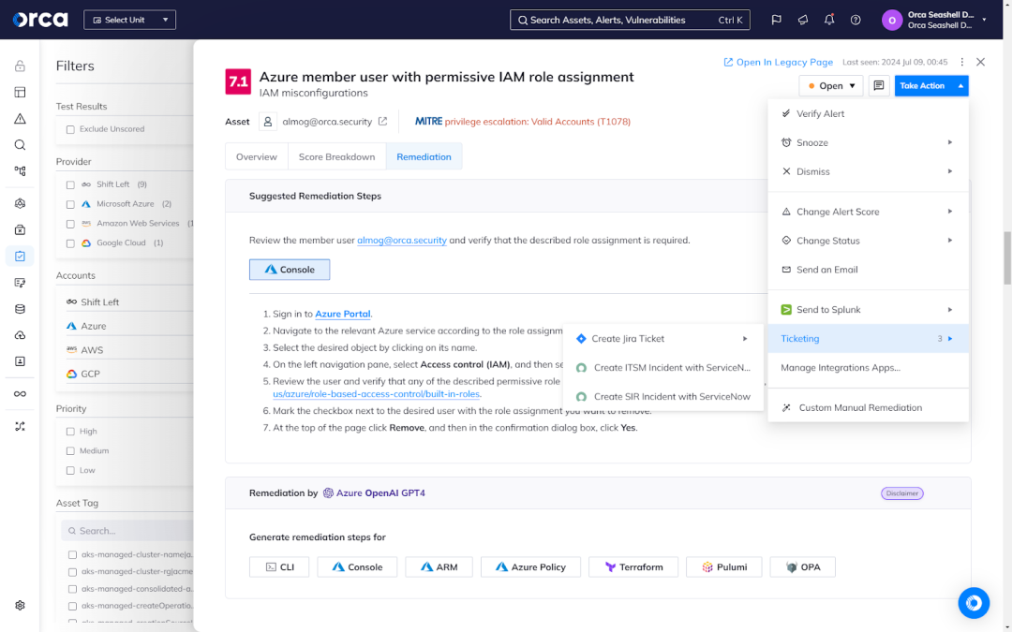Select Create SIR Incident with ServiceNow
The width and height of the screenshot is (1012, 632).
tap(662, 397)
